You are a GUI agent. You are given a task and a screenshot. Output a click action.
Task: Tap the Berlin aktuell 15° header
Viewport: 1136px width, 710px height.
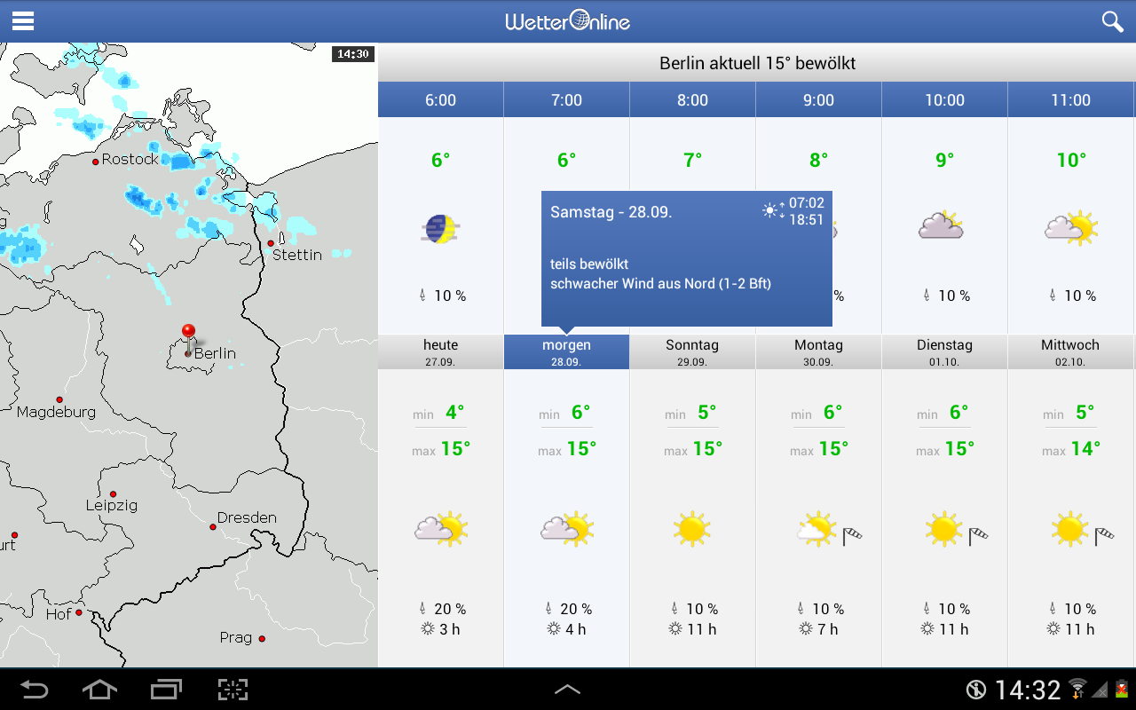[757, 64]
